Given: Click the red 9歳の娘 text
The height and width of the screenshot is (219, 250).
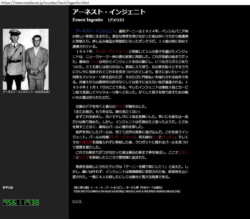Looking at the screenshot, I should point(86,142).
